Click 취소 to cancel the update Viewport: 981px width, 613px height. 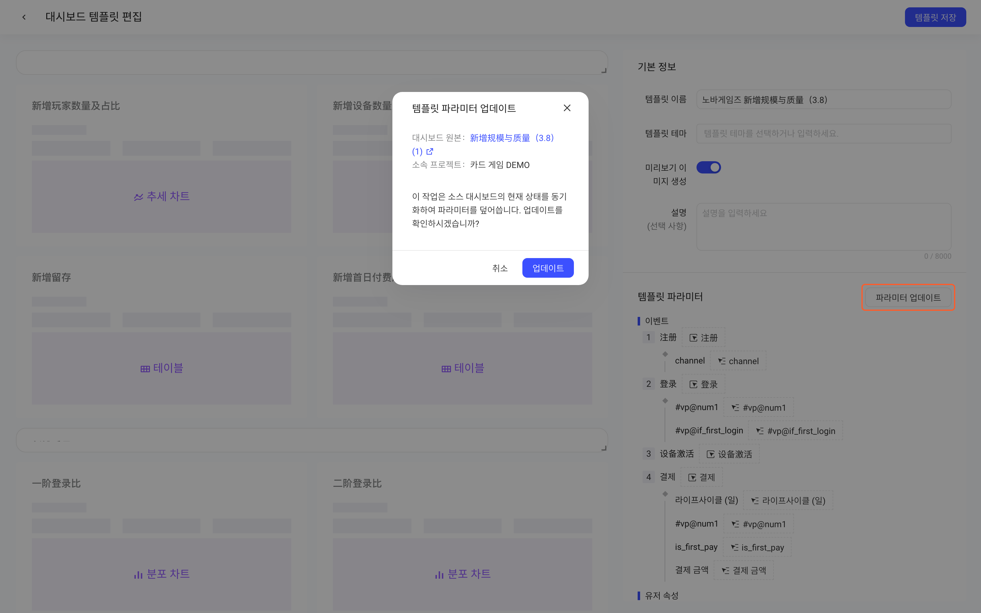click(500, 268)
